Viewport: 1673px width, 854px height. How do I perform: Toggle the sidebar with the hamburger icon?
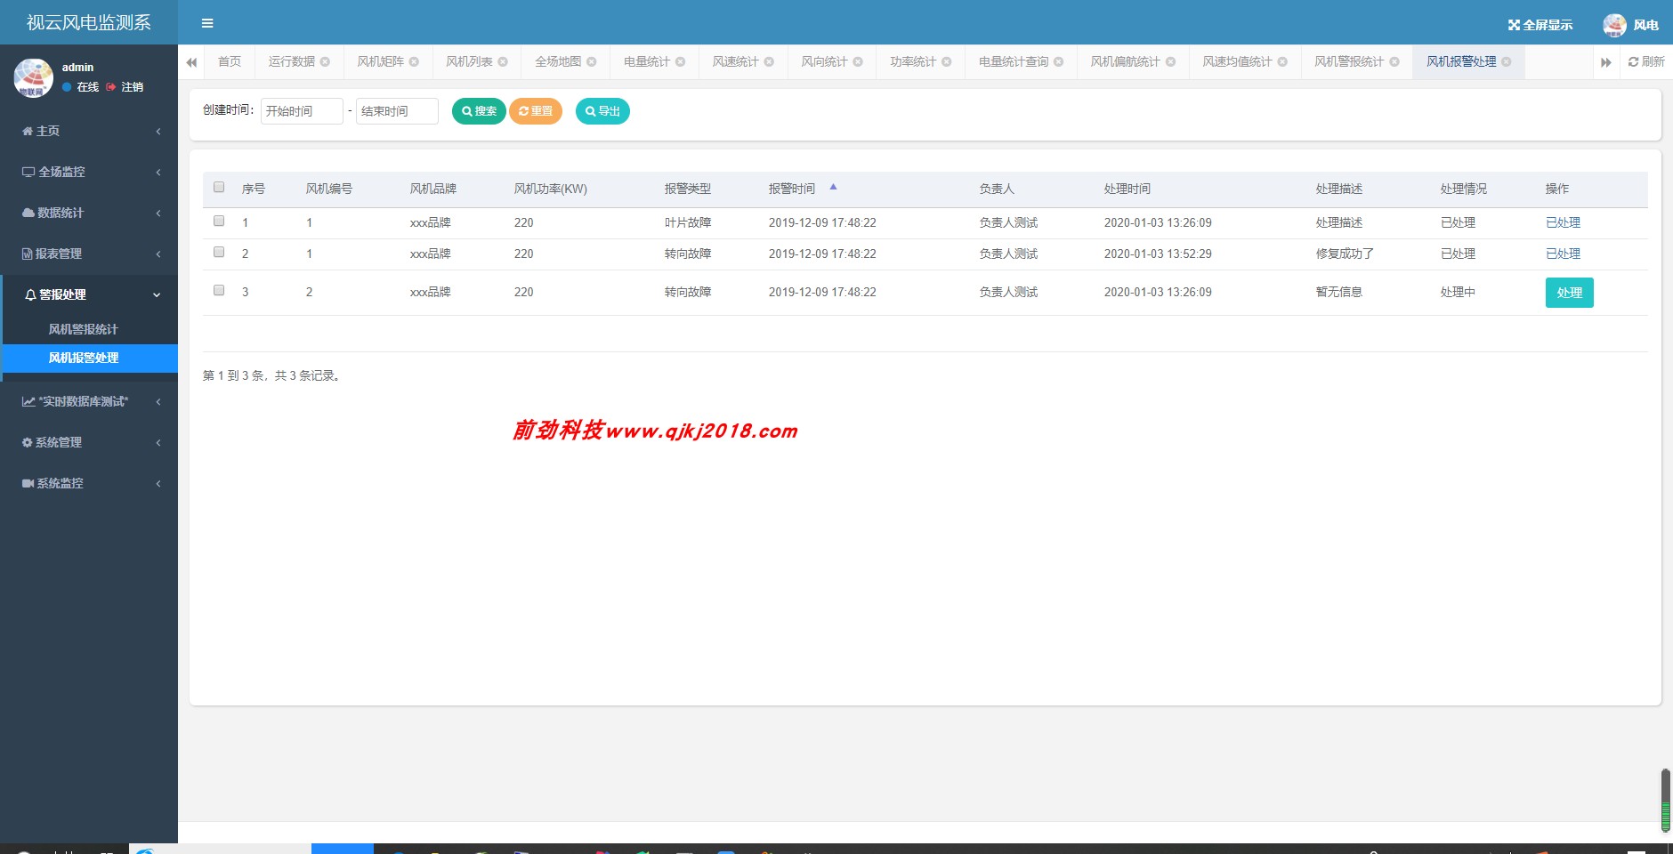click(208, 22)
